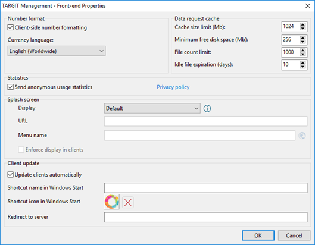
Task: Click the colorful shortcut icon image button
Action: [112, 202]
